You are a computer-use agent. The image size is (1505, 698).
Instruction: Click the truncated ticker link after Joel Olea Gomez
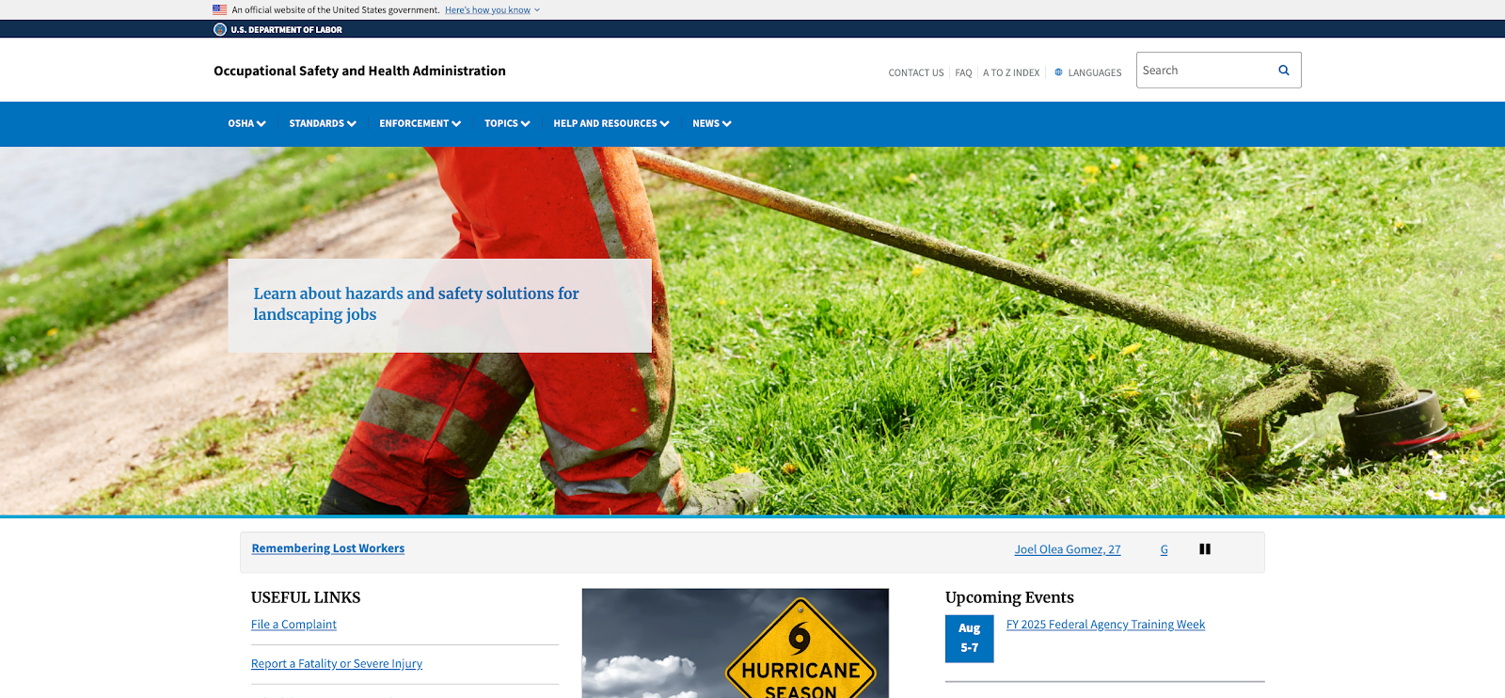point(1164,549)
